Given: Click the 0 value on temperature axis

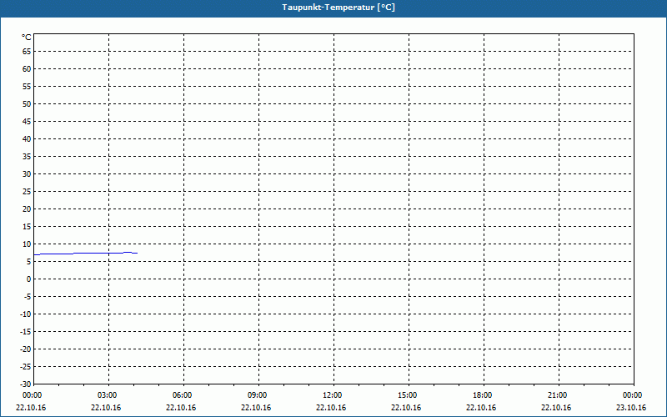Looking at the screenshot, I should (x=29, y=279).
